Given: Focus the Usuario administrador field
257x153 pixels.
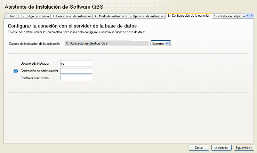Looking at the screenshot, I should pyautogui.click(x=76, y=64).
